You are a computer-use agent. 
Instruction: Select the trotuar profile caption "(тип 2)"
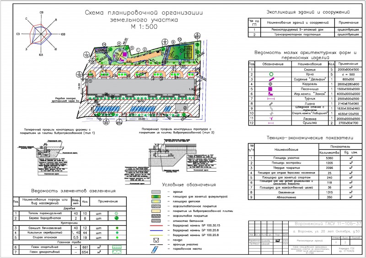(x=208, y=132)
